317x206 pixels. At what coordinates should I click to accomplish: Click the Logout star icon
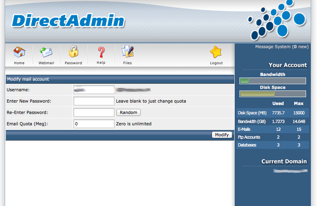pos(216,52)
